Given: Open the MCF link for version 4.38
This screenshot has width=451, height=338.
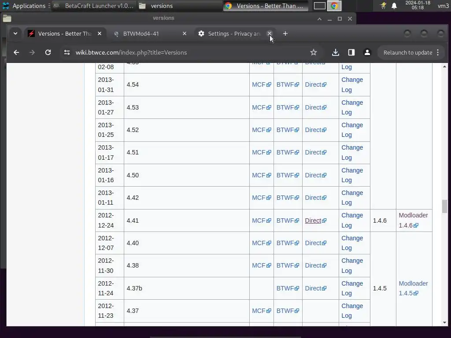Looking at the screenshot, I should [x=262, y=265].
